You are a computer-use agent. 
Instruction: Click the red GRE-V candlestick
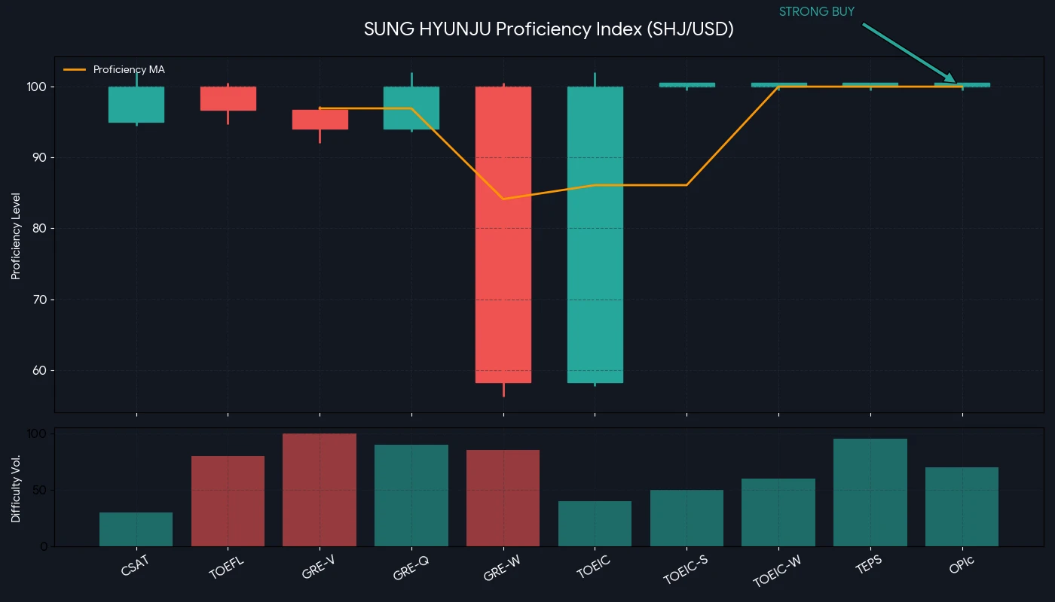tap(320, 120)
